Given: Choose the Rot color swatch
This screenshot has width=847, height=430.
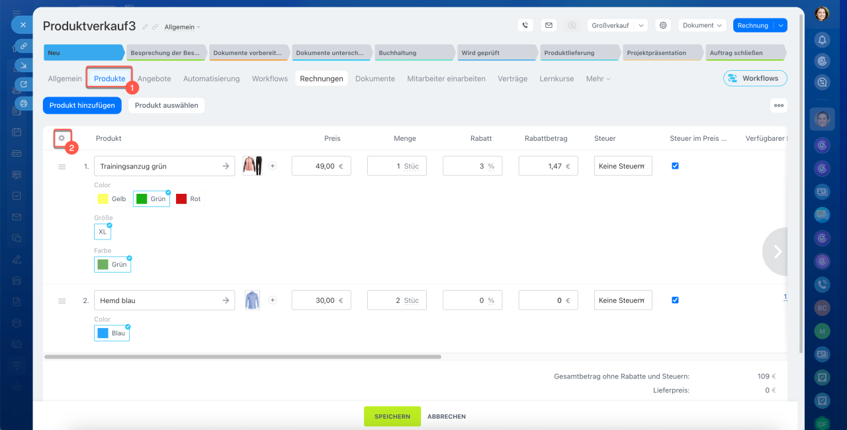Looking at the screenshot, I should point(189,198).
